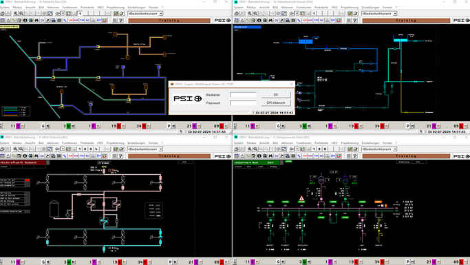Click info icon in Gas window toolbar
470x265 pixels.
point(25,21)
